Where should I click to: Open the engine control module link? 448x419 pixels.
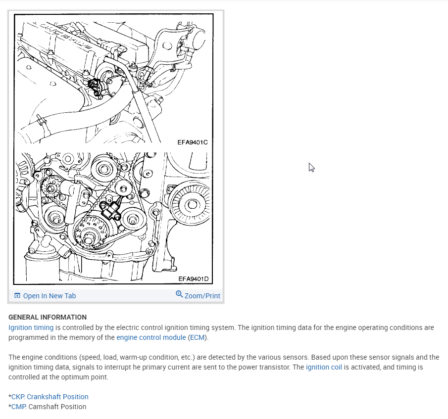pos(151,337)
